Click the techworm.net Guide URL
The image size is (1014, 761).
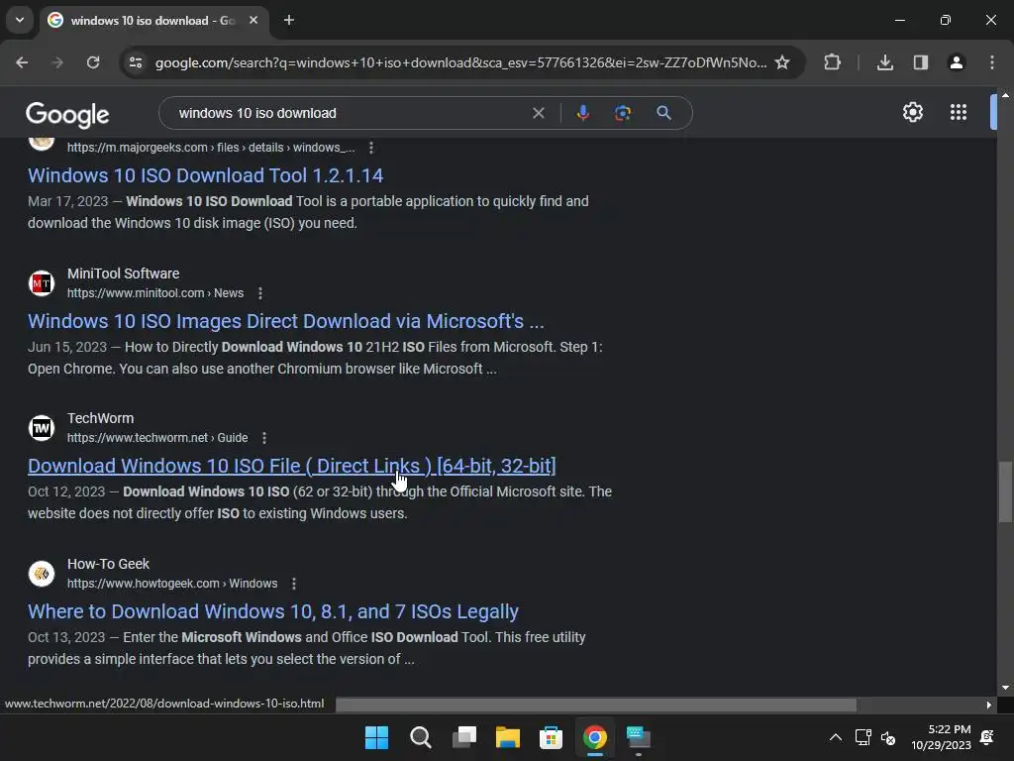pyautogui.click(x=157, y=438)
